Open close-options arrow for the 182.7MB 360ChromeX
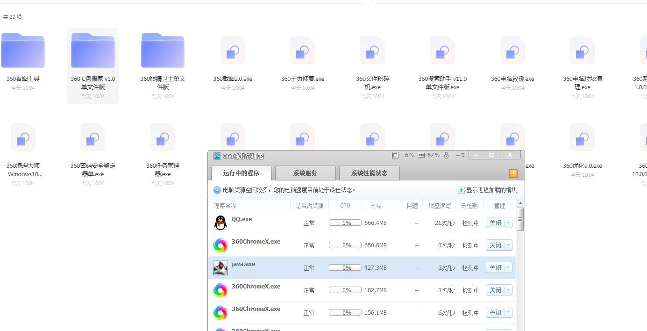This screenshot has height=331, width=647. click(x=508, y=290)
